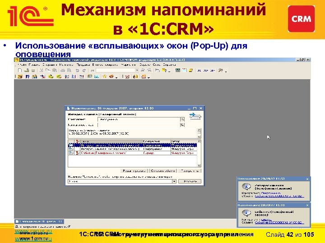The width and height of the screenshot is (325, 243).
Task: Expand the toolbar search combo box arrow
Action: (137, 71)
